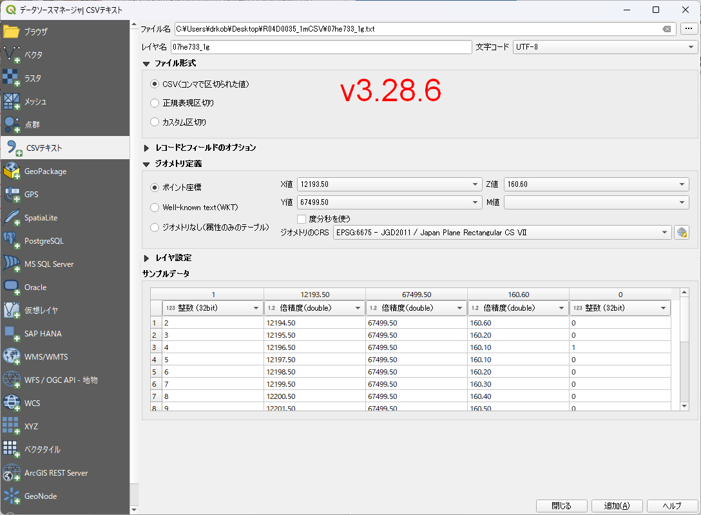Select ジオメトリなし radio button

coord(155,228)
